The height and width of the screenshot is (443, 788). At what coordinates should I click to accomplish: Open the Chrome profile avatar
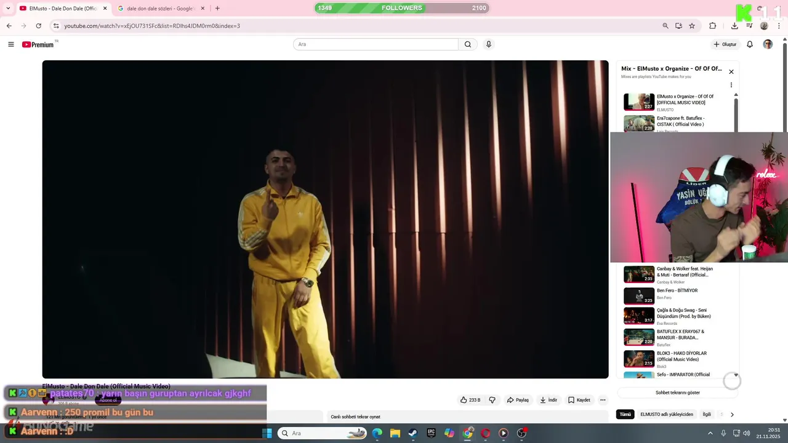(x=764, y=26)
